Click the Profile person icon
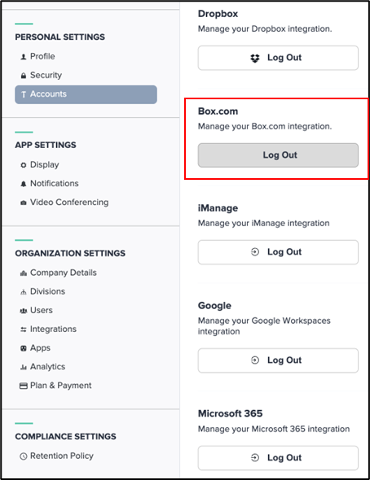 pyautogui.click(x=24, y=57)
